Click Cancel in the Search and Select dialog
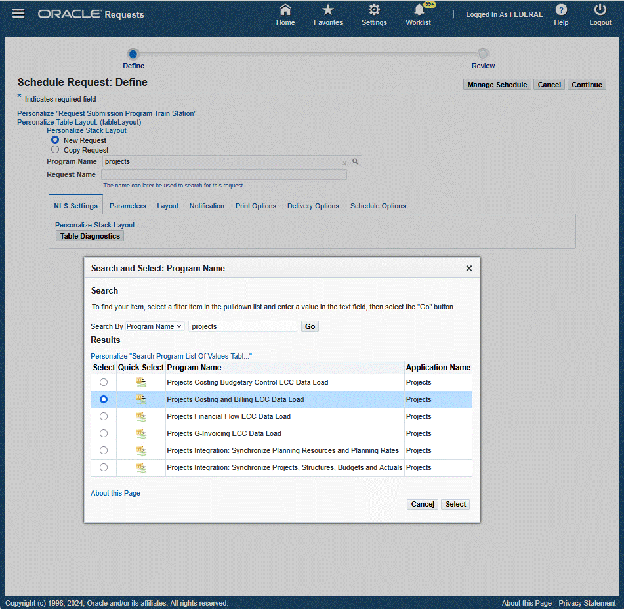 (423, 504)
